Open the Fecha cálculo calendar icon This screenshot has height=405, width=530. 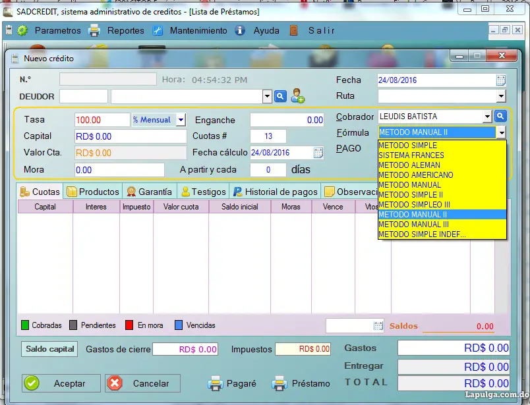(x=318, y=153)
